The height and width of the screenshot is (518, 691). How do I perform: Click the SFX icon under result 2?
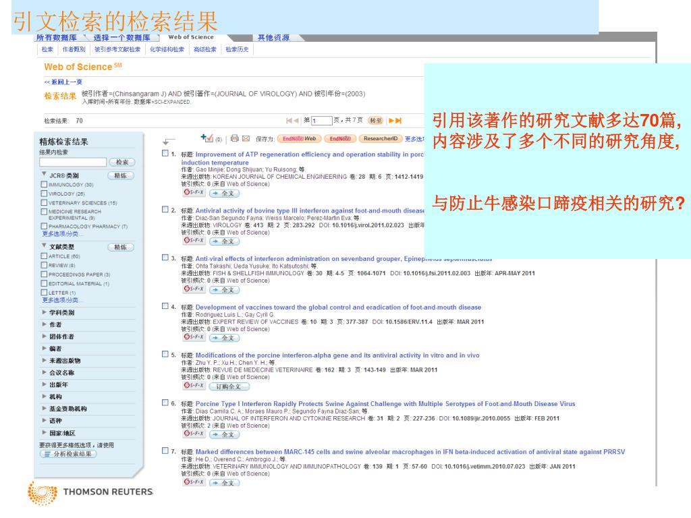194,241
